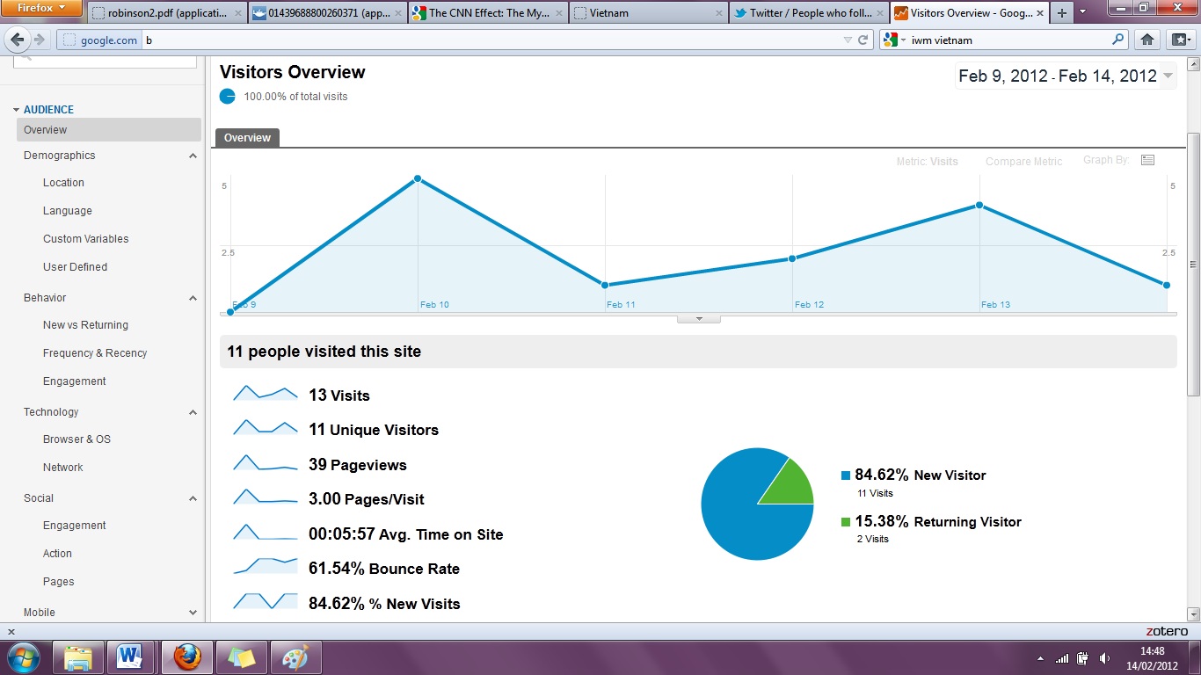This screenshot has height=675, width=1201.
Task: Open the New vs Returning report
Action: (x=85, y=325)
